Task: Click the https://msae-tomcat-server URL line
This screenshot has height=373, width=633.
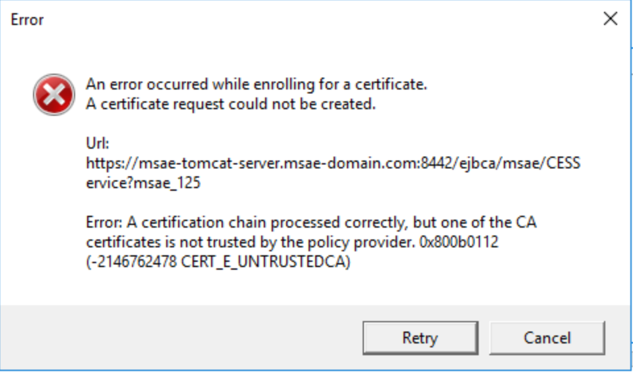Action: [x=333, y=163]
